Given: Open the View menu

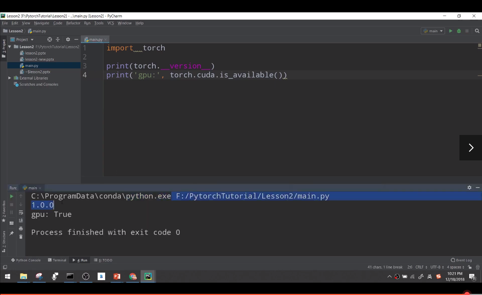Looking at the screenshot, I should click(x=26, y=23).
